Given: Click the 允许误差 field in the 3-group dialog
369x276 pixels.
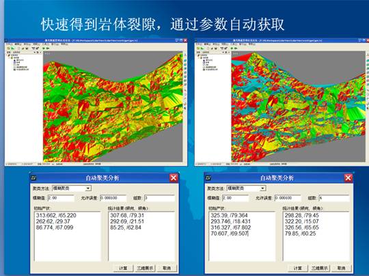Looking at the screenshot, I should [x=113, y=198].
